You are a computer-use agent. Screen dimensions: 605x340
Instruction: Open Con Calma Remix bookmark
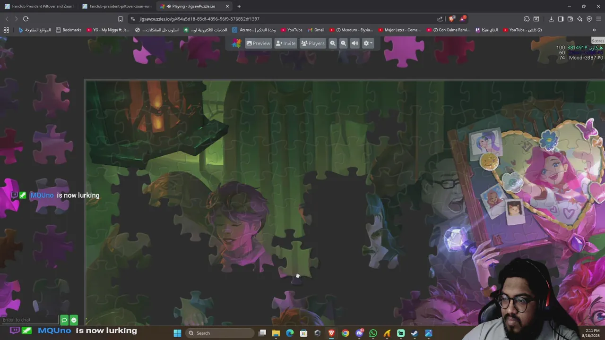coord(448,30)
